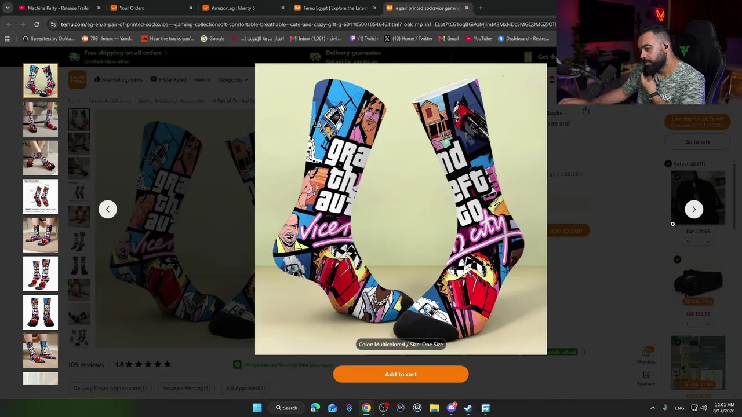742x417 pixels.
Task: Select the Kid Approved(2) review filter
Action: [245, 388]
